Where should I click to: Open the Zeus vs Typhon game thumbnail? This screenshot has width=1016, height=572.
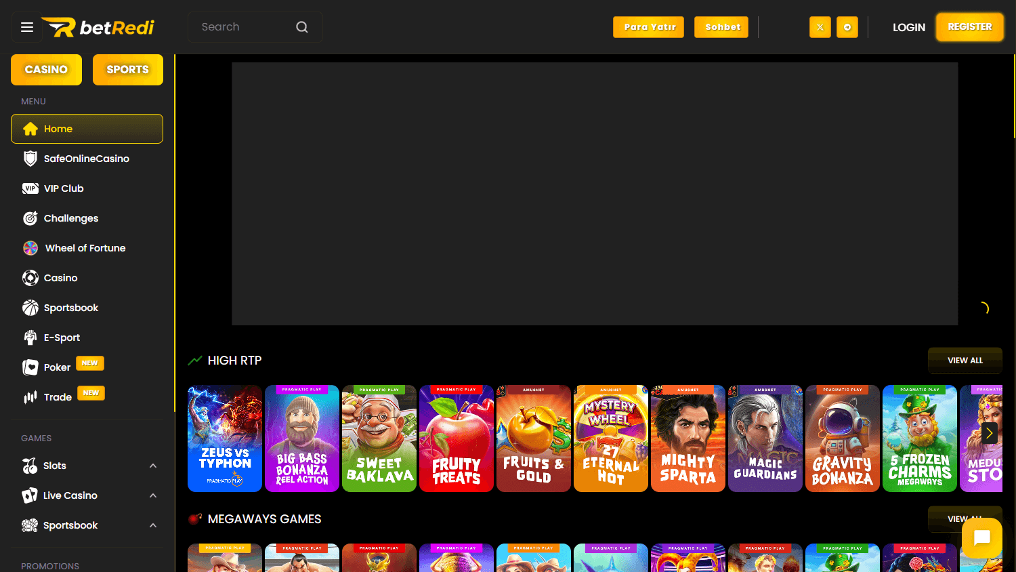[224, 438]
